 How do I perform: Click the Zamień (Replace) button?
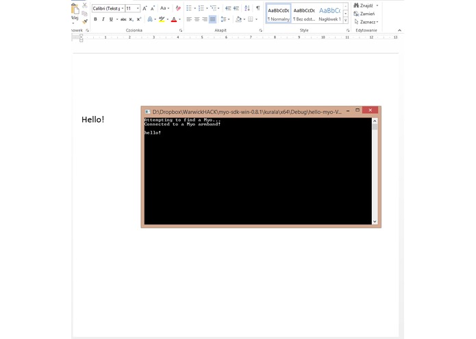point(364,14)
